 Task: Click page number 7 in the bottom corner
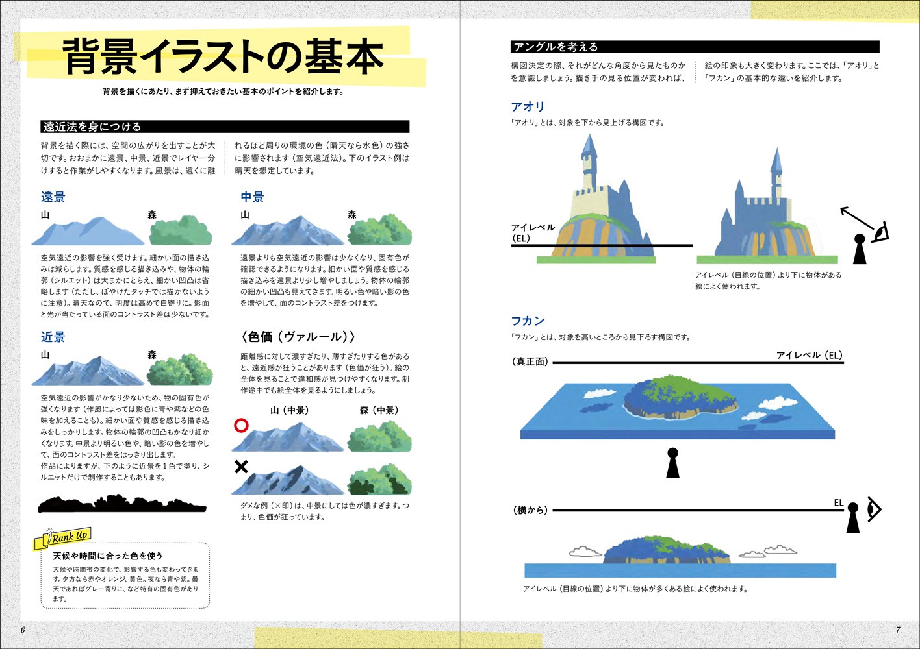(898, 630)
